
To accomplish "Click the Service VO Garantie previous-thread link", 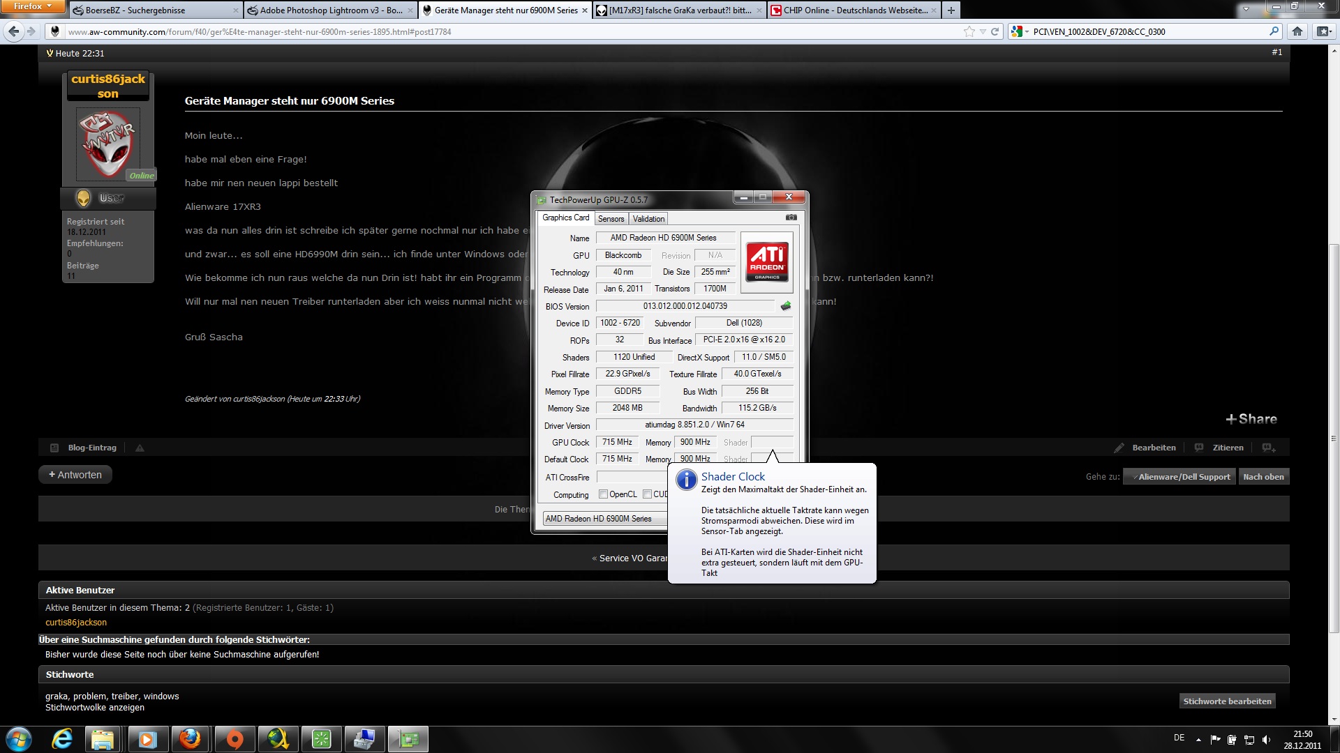I will pos(633,558).
